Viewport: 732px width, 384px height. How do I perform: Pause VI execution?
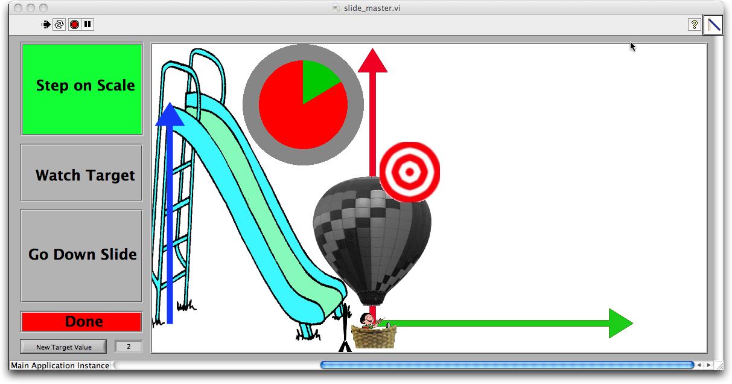click(87, 24)
